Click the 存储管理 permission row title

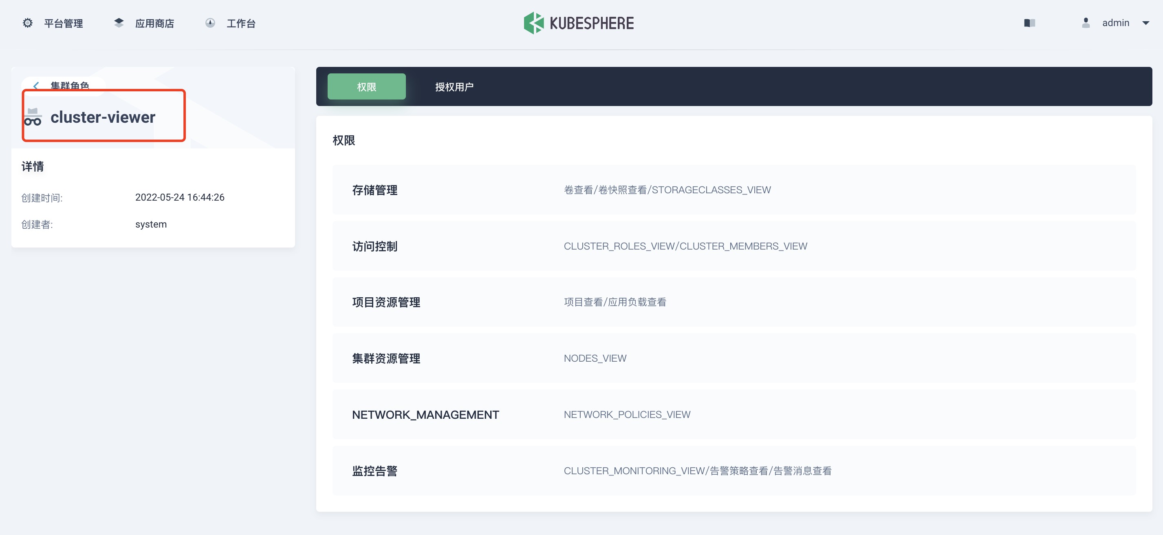click(x=374, y=190)
